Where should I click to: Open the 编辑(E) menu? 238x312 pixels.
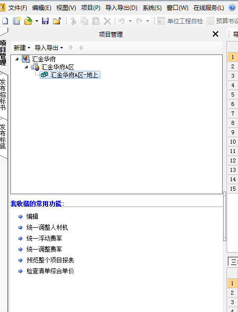[42, 8]
